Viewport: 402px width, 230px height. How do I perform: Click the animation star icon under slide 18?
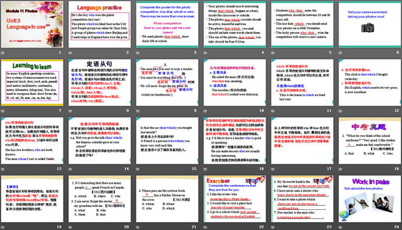[340, 169]
